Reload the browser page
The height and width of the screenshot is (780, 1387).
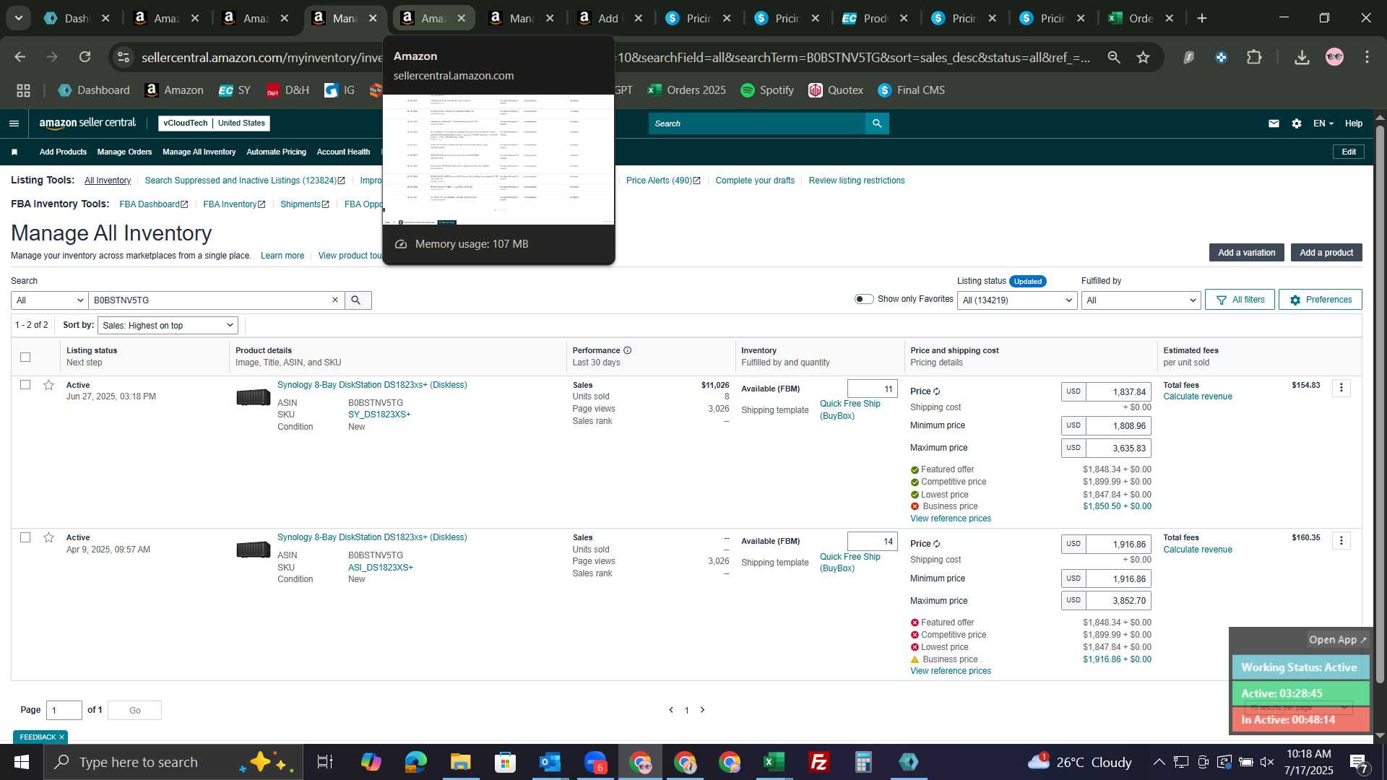[85, 57]
